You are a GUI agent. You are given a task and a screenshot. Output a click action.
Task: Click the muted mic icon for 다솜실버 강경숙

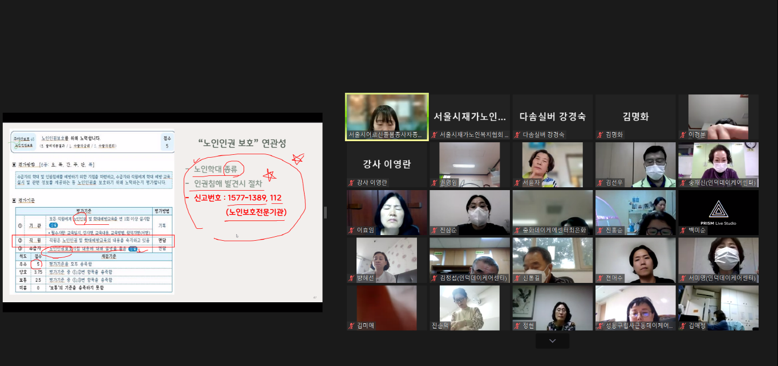(517, 135)
